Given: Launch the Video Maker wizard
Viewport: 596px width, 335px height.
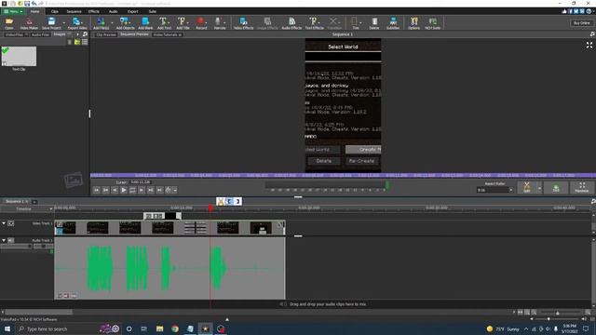Looking at the screenshot, I should click(29, 23).
